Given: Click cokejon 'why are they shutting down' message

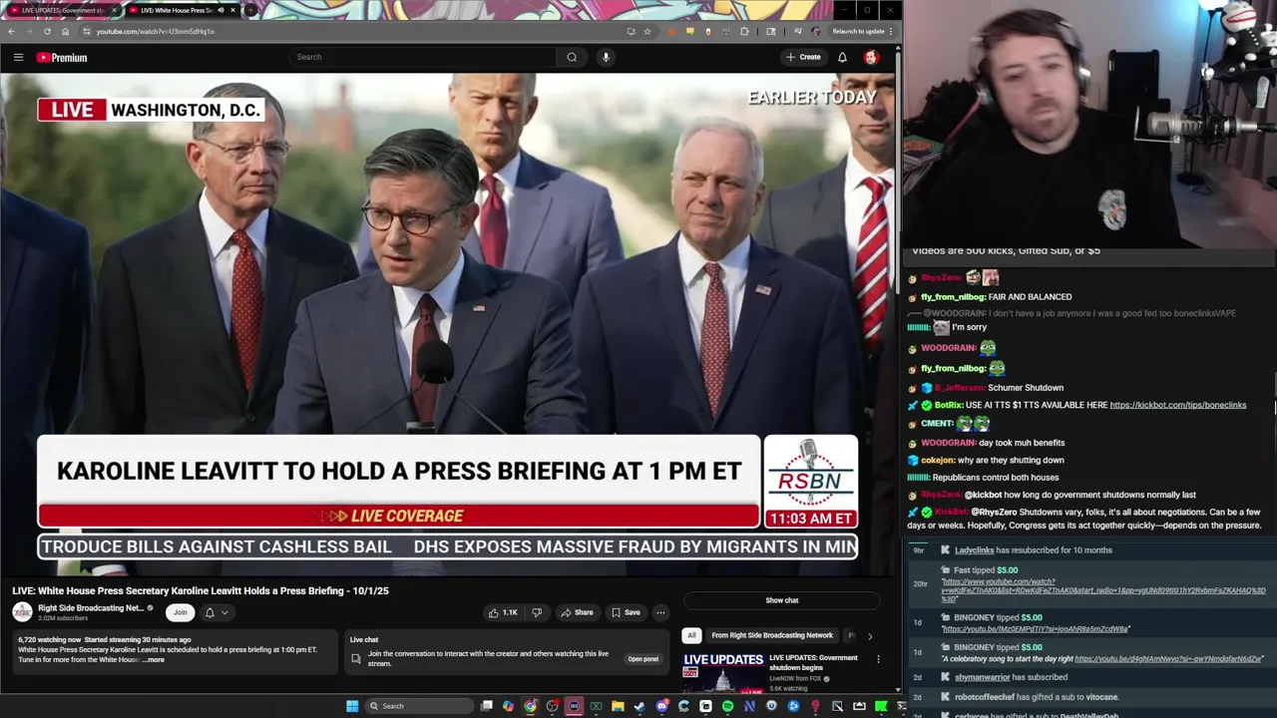Looking at the screenshot, I should click(1011, 461).
